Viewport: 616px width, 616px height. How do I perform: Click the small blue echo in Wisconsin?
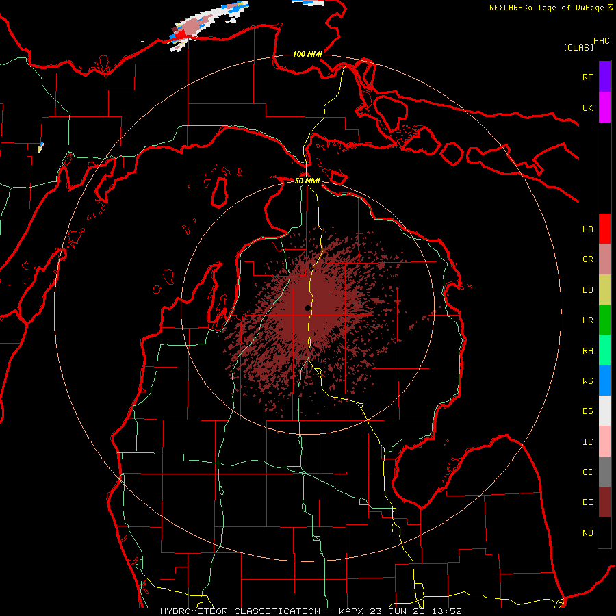(40, 147)
